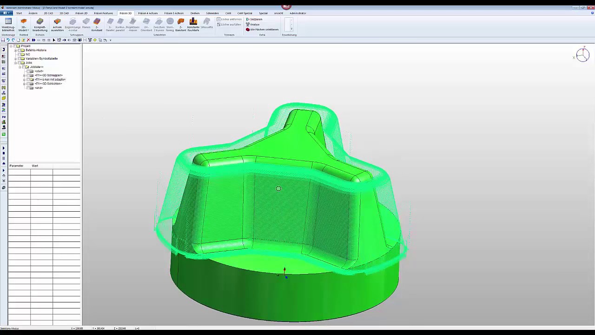Click Löcher ausfüllen button
The height and width of the screenshot is (335, 595).
(x=229, y=24)
